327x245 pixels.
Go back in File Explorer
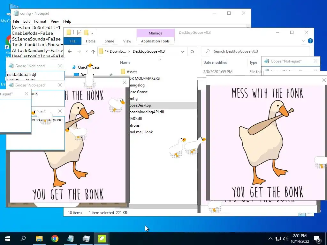coord(70,51)
